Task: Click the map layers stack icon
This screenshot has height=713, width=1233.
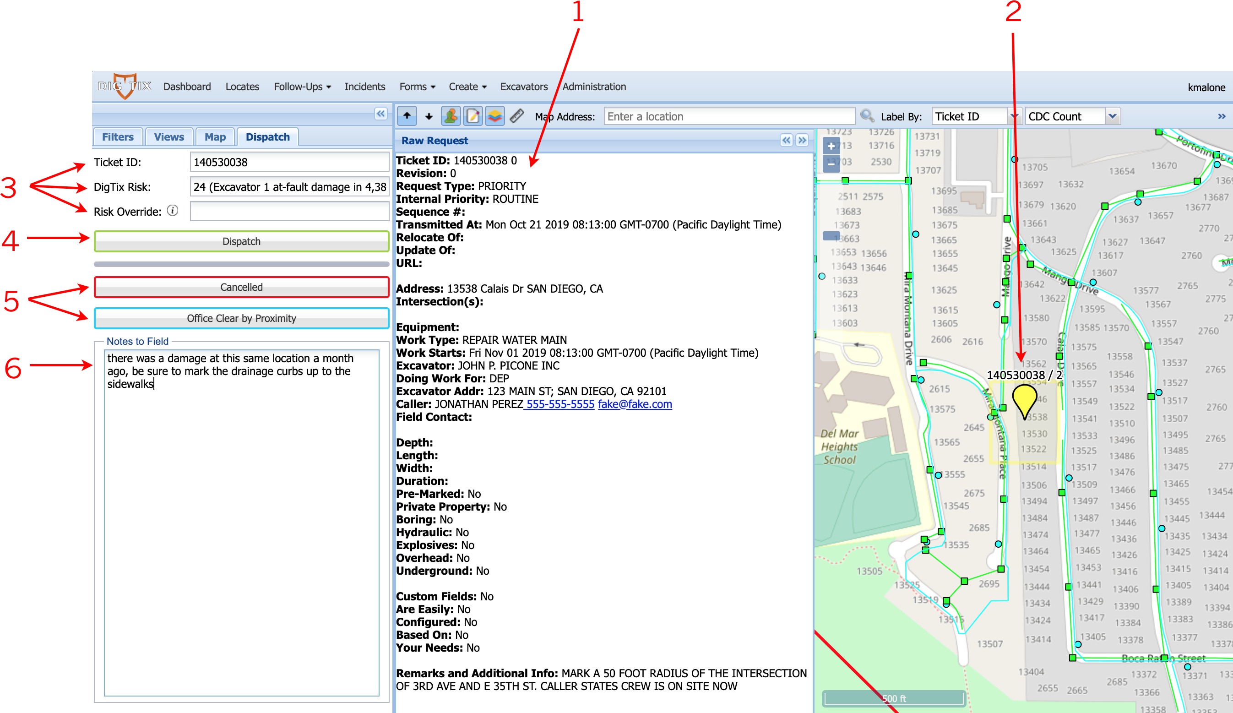Action: tap(494, 116)
